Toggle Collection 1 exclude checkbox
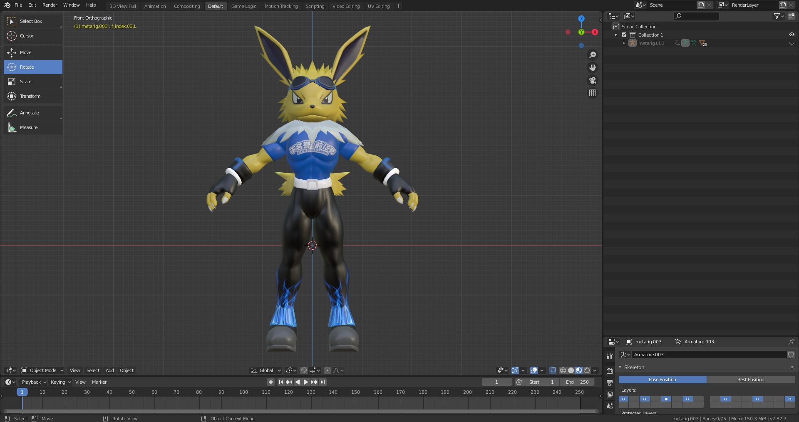The height and width of the screenshot is (422, 799). tap(624, 35)
